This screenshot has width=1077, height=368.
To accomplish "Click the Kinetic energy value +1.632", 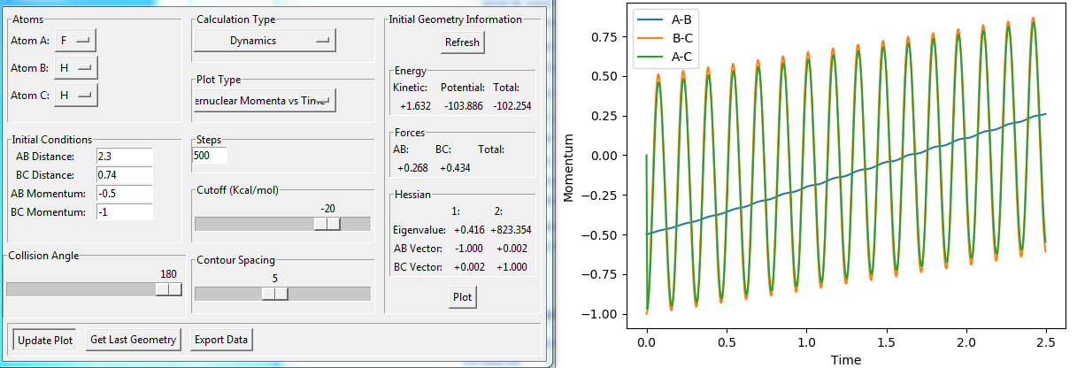I will tap(415, 106).
